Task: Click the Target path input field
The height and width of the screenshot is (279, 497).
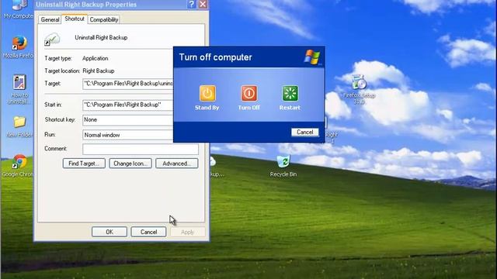Action: (127, 84)
